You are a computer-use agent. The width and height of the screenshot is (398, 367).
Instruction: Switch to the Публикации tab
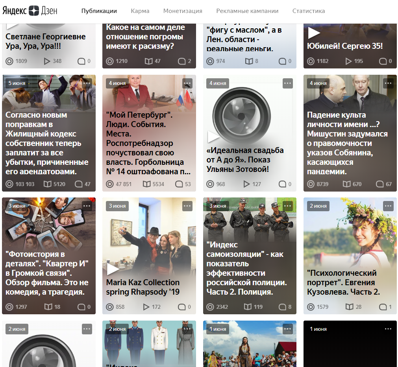click(x=99, y=11)
